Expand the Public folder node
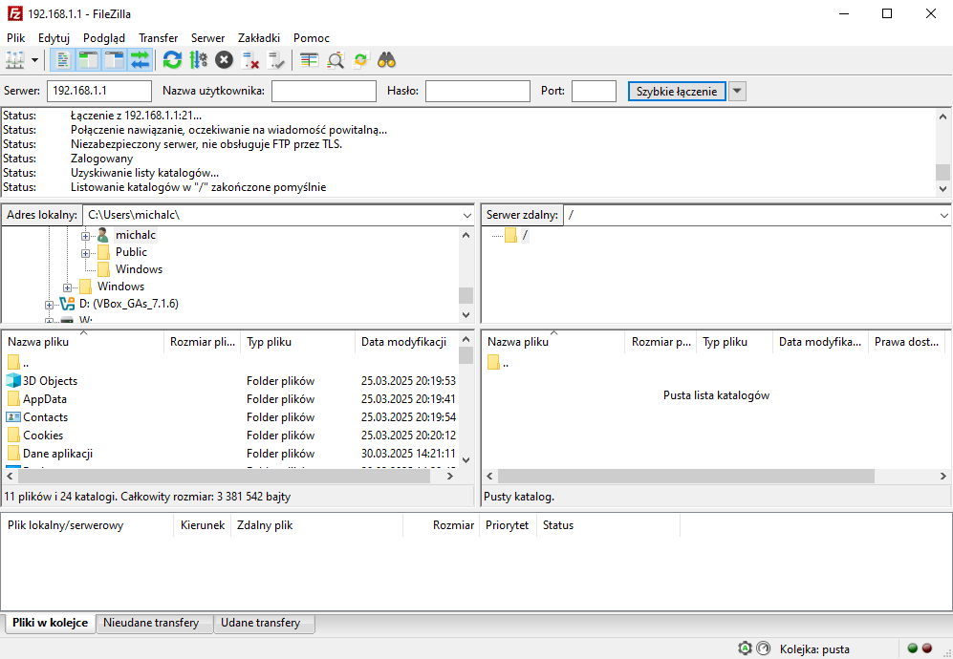 86,253
